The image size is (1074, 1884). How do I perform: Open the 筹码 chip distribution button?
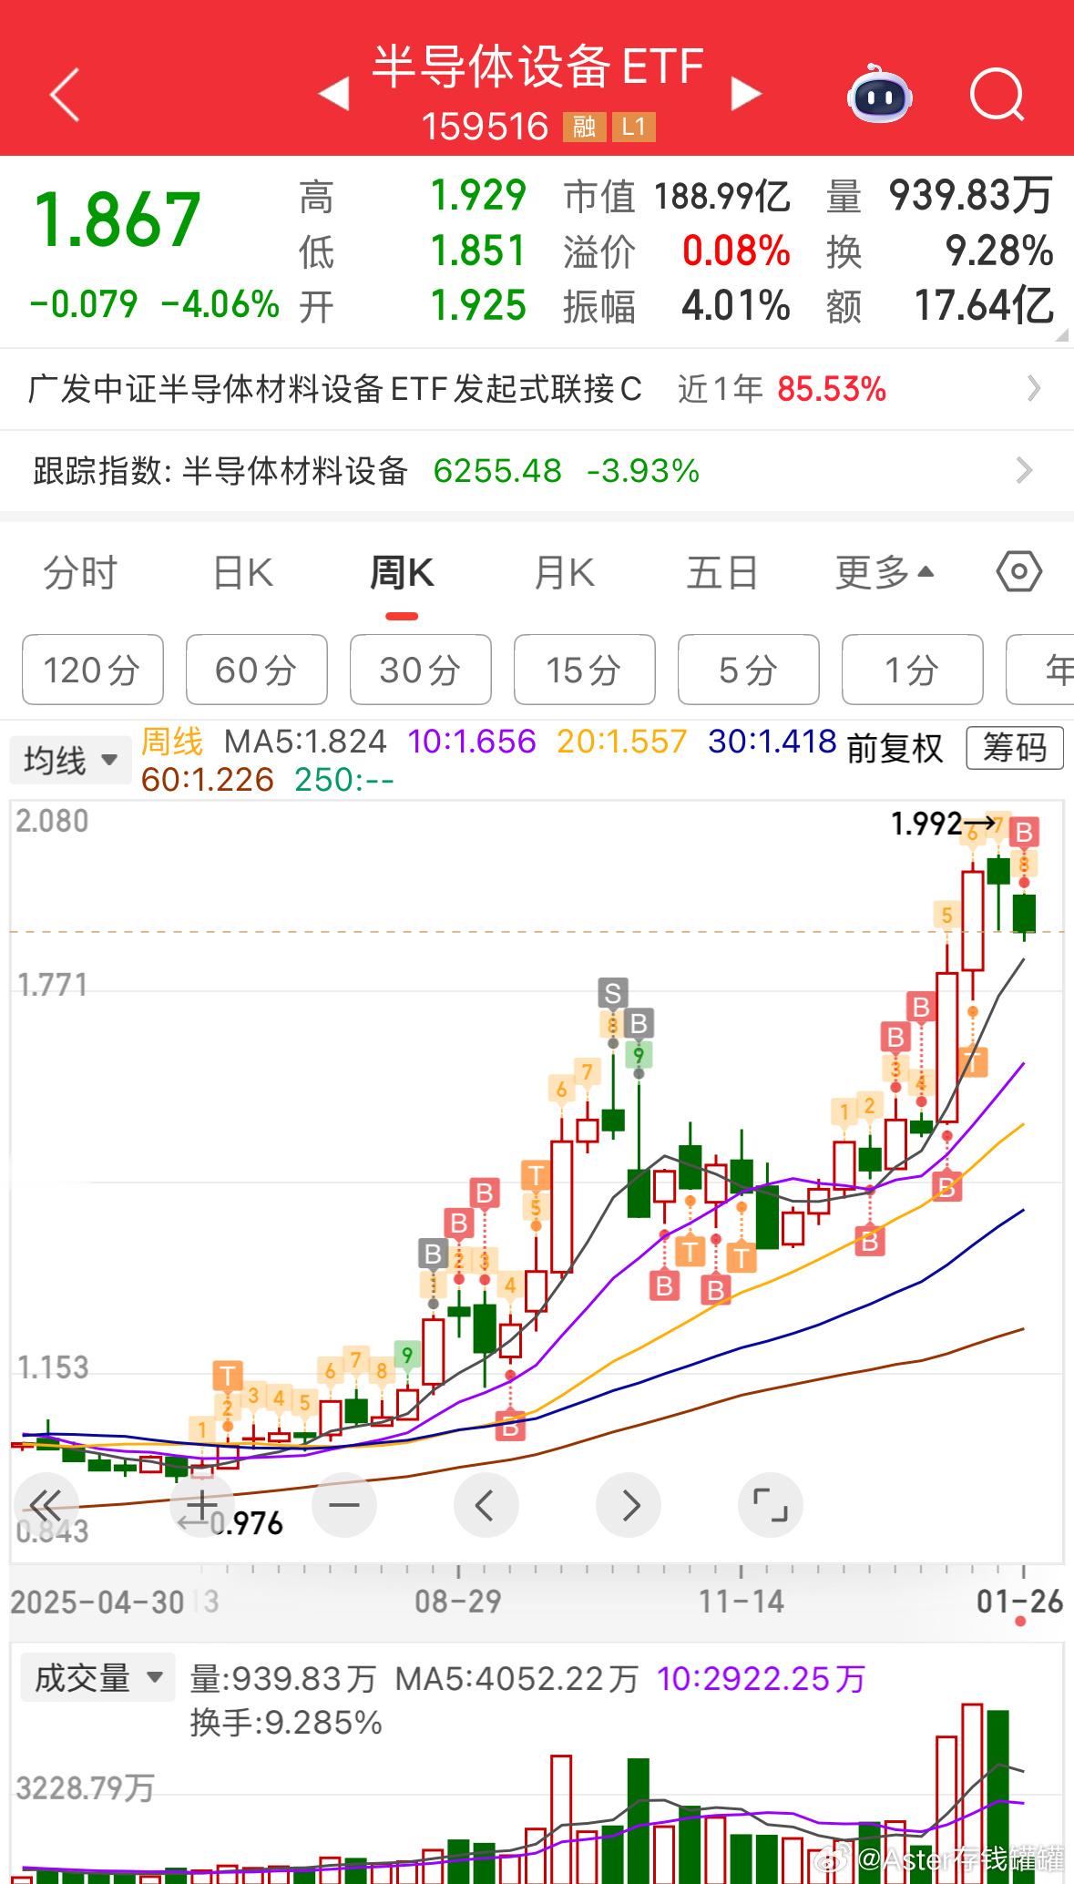coord(1014,748)
